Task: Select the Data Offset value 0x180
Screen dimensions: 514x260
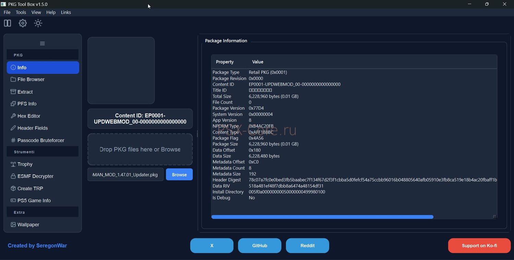Action: 255,150
